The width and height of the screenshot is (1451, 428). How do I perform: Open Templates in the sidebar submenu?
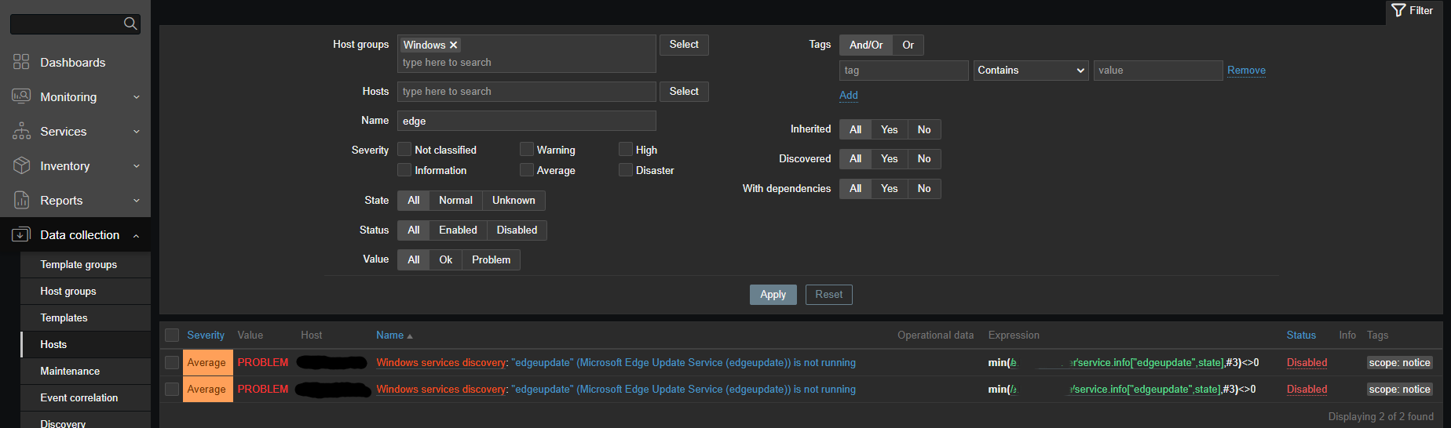pyautogui.click(x=64, y=317)
